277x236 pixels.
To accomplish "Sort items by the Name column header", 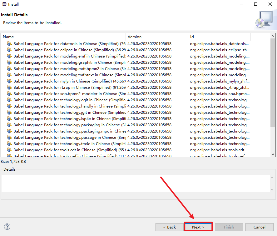I will [62, 37].
